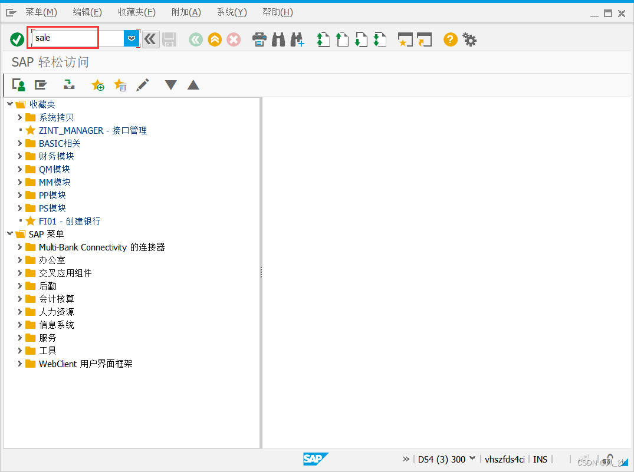Go to Last Page icon
The width and height of the screenshot is (634, 472).
380,39
